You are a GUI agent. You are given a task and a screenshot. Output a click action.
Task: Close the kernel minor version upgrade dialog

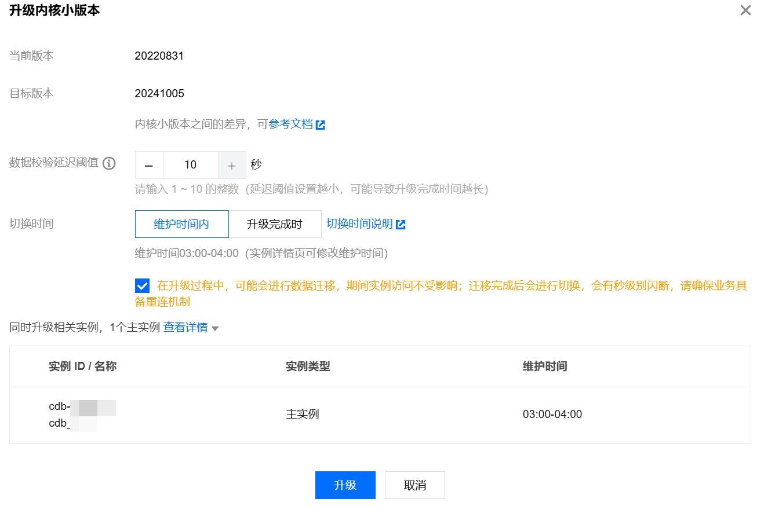(x=745, y=10)
